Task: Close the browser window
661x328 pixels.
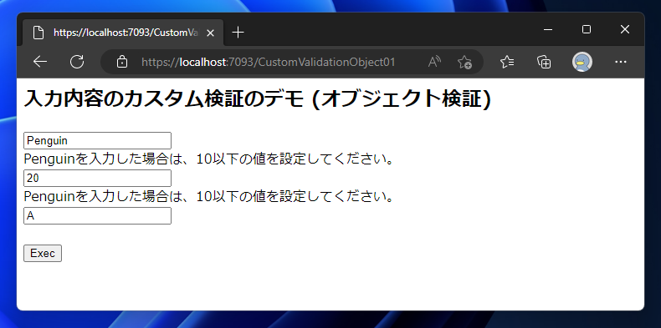Action: pyautogui.click(x=625, y=29)
